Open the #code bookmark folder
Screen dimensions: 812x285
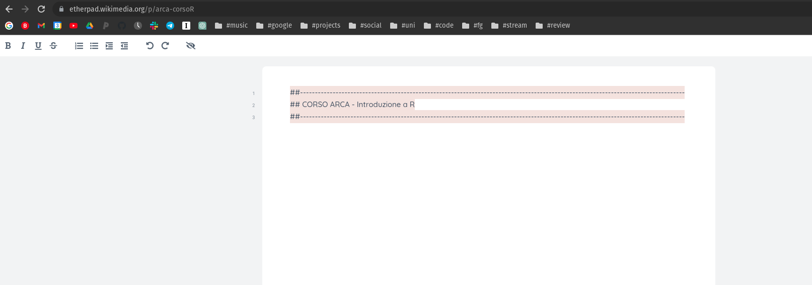coord(438,26)
